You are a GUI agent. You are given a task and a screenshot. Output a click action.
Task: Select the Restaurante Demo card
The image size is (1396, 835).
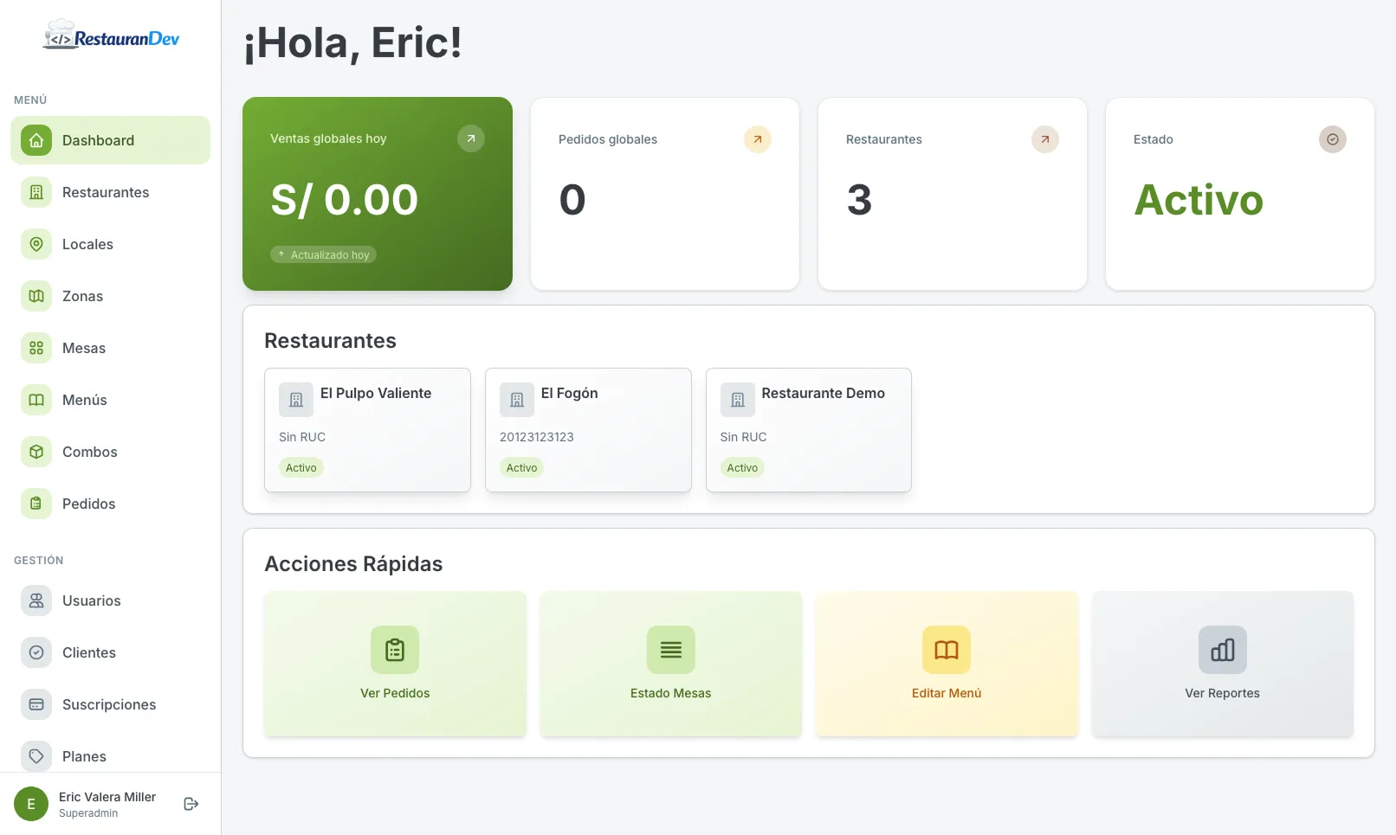[808, 430]
